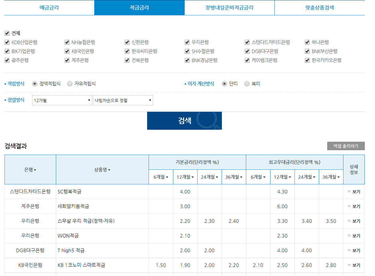Screen dimensions: 375x276
Task: Select 자유적립식 radio button
Action: 70,84
